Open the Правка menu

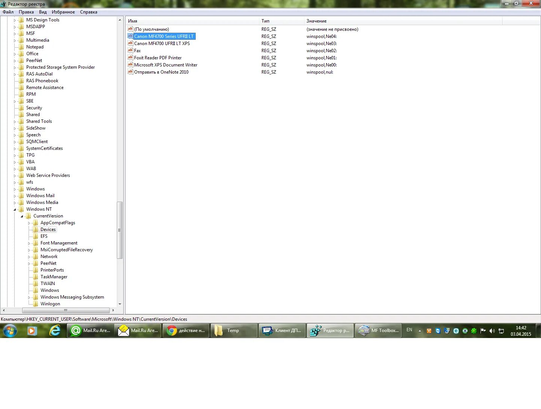(26, 12)
